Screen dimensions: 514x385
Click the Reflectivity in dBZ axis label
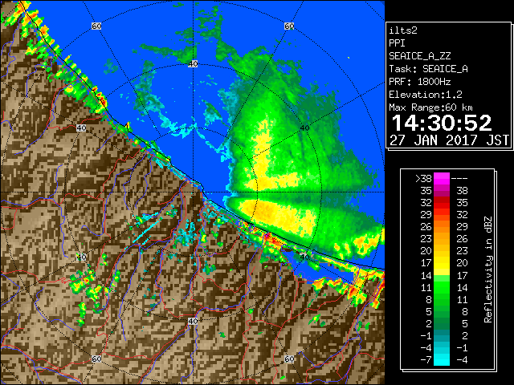(487, 269)
